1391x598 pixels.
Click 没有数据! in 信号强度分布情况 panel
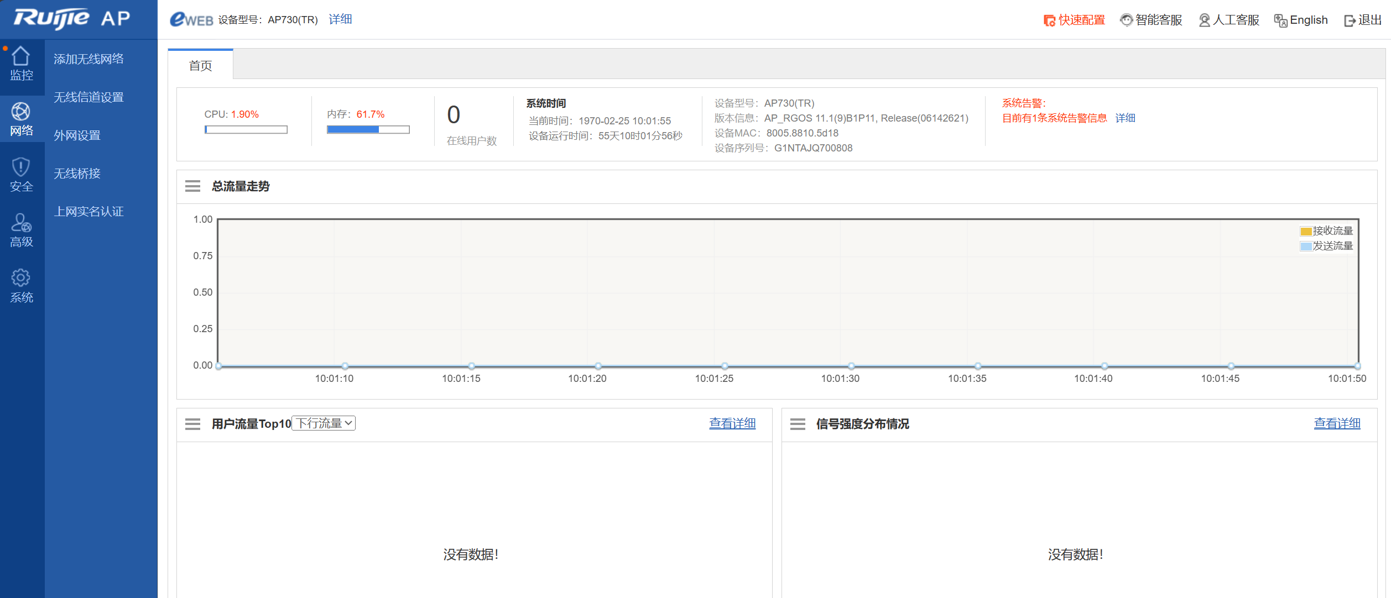pos(1075,554)
